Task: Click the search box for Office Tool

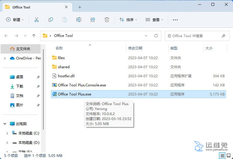Action: pyautogui.click(x=193, y=36)
